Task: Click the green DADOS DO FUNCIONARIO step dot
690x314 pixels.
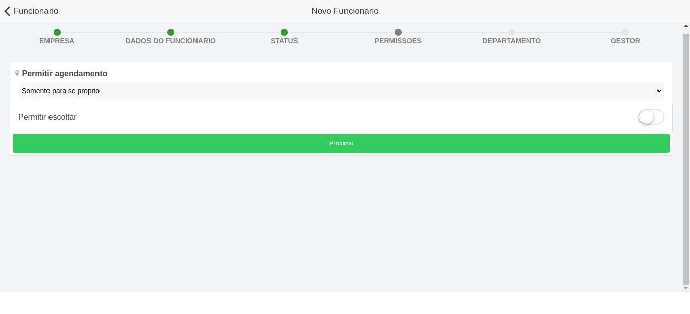Action: pyautogui.click(x=171, y=32)
